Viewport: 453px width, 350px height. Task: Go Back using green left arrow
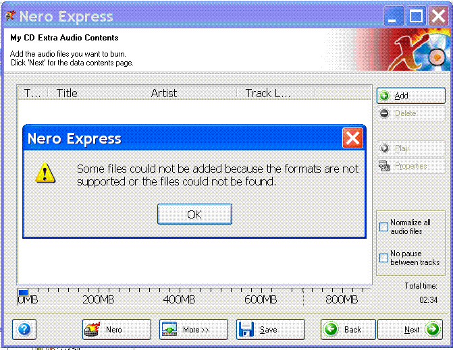(331, 329)
